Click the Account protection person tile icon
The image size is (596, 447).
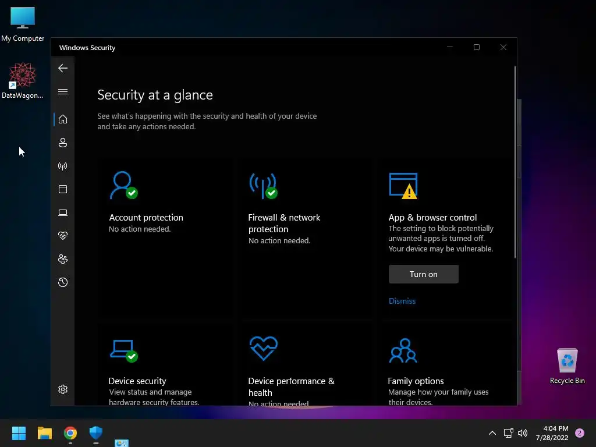pos(123,185)
